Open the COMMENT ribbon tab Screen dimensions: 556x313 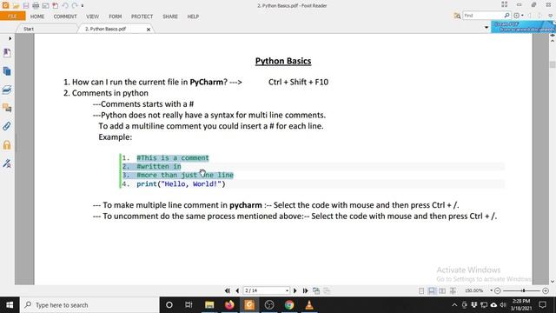65,17
